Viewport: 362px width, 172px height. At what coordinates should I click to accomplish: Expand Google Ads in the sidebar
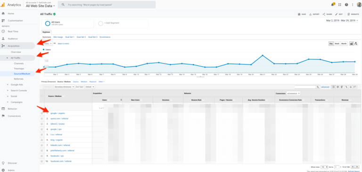tap(17, 85)
